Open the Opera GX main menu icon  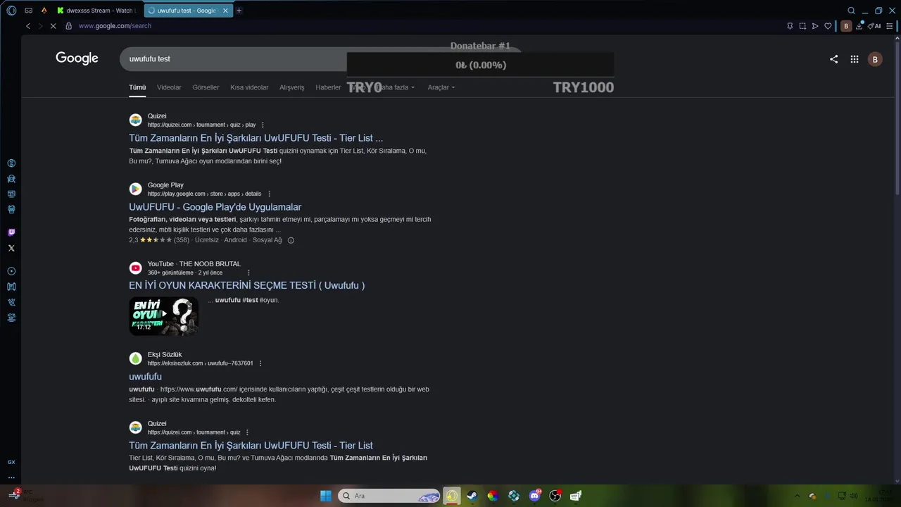pos(11,11)
